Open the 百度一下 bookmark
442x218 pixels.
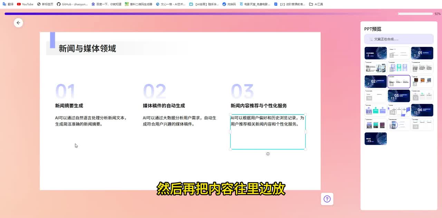click(x=106, y=4)
